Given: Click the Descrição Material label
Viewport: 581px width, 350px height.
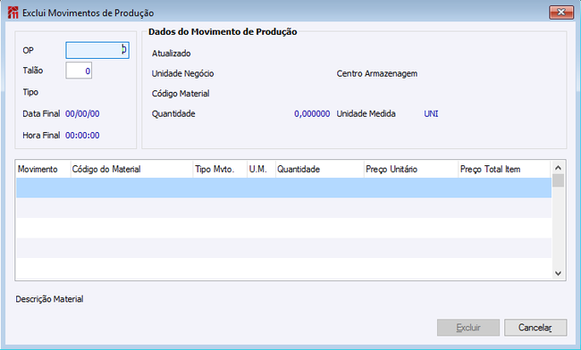Looking at the screenshot, I should pyautogui.click(x=49, y=299).
